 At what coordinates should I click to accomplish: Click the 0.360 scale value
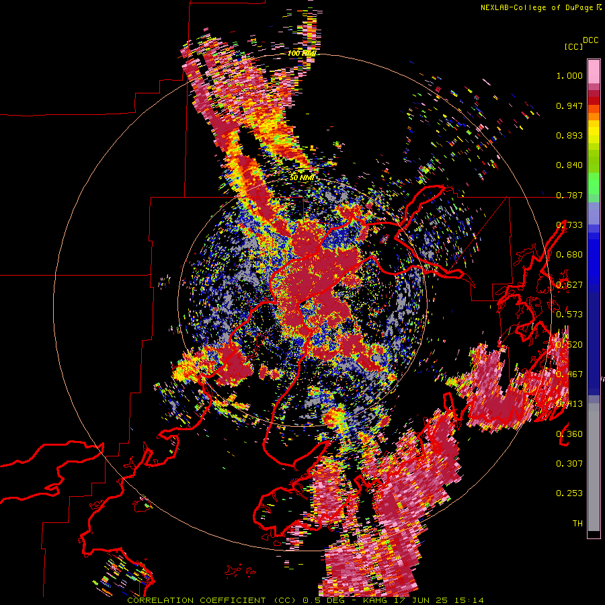[x=569, y=434]
